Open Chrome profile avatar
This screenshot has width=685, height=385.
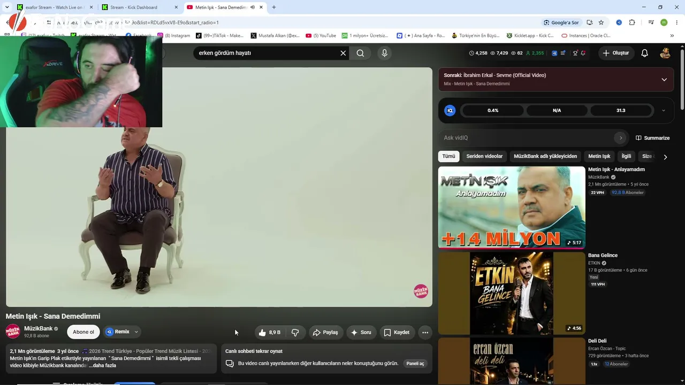pyautogui.click(x=664, y=22)
